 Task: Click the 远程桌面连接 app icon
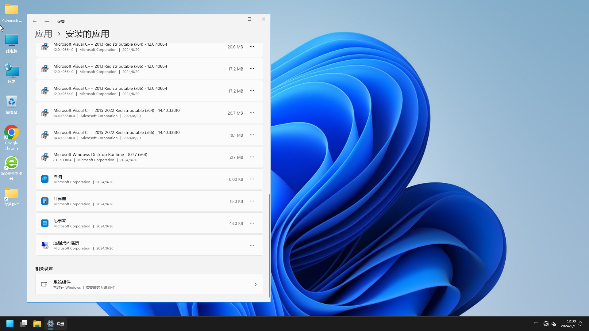[x=44, y=245]
